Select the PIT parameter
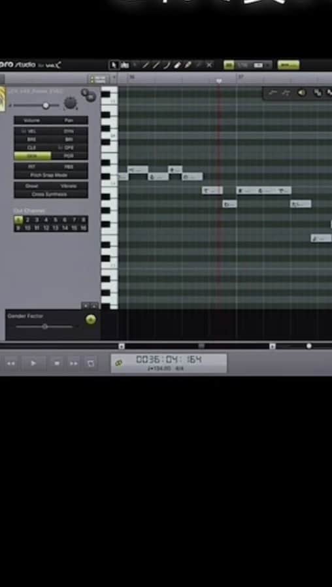This screenshot has height=587, width=332. pyautogui.click(x=32, y=167)
